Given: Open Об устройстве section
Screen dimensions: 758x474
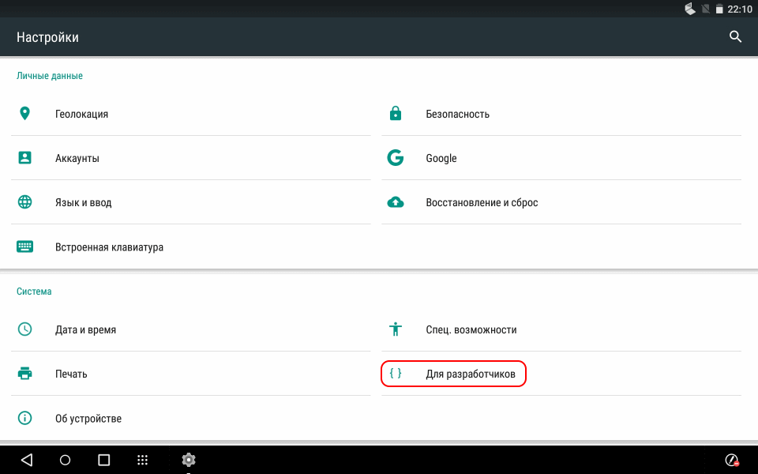Looking at the screenshot, I should click(x=88, y=418).
